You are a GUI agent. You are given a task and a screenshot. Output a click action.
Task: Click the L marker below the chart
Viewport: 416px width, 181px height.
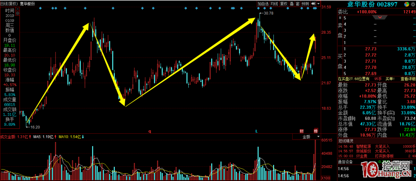tap(257, 131)
